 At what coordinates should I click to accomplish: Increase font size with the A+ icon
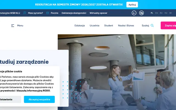pyautogui.click(x=134, y=13)
